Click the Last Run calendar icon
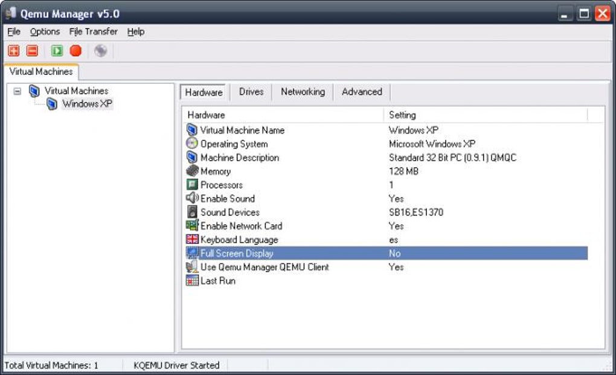Screen dimensions: 616x375 tap(192, 280)
